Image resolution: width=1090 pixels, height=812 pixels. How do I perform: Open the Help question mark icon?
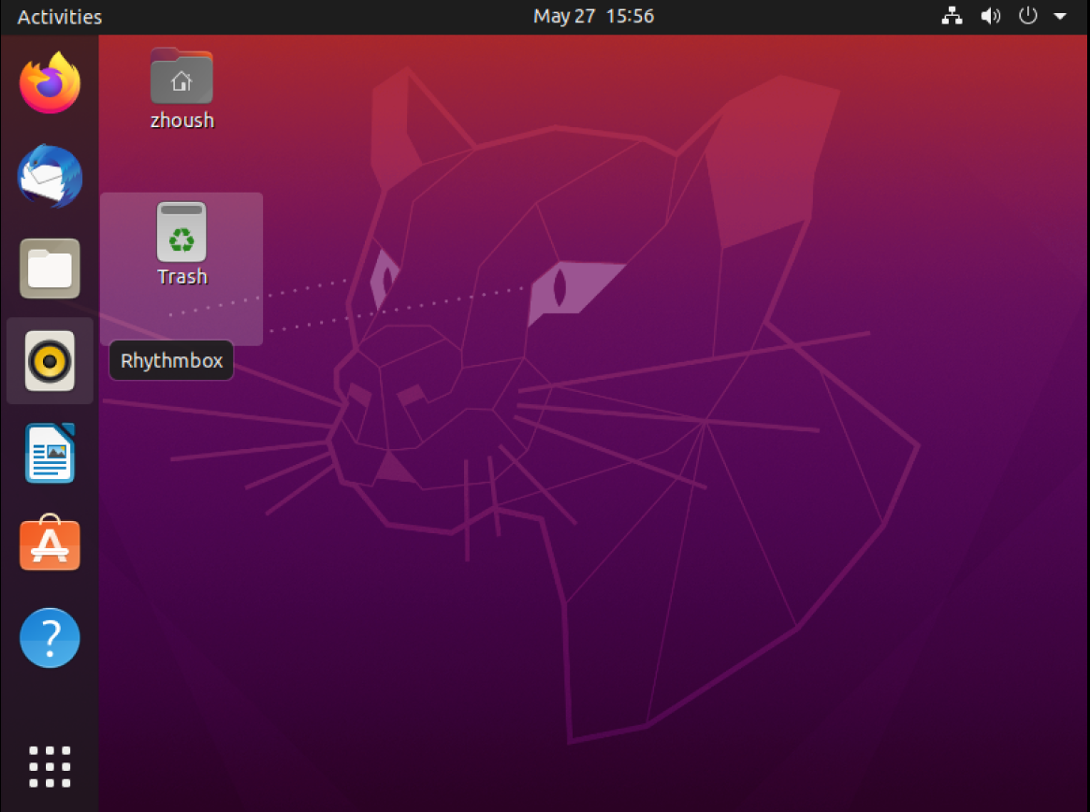[50, 637]
